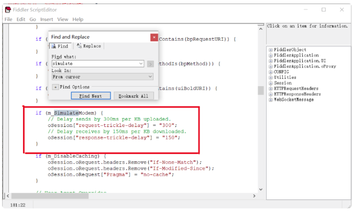Click the Find Next button
This screenshot has width=352, height=211.
point(91,96)
